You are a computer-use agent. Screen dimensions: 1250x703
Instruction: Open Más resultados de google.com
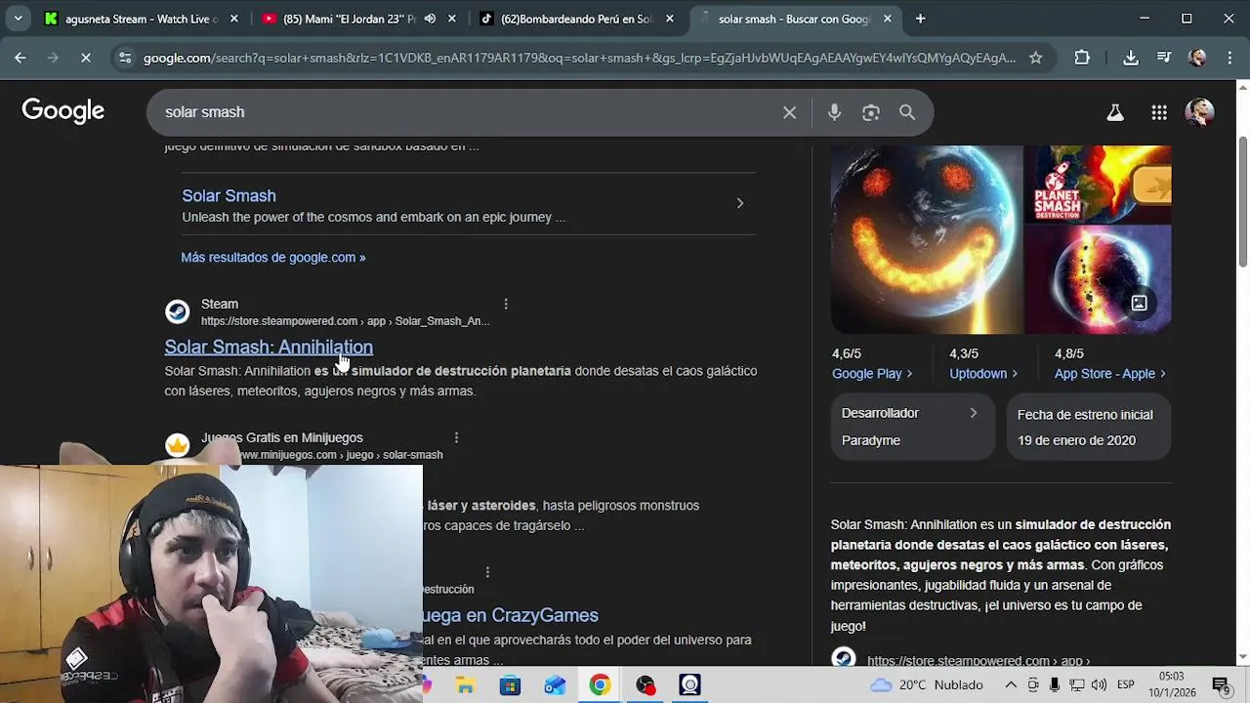tap(272, 258)
